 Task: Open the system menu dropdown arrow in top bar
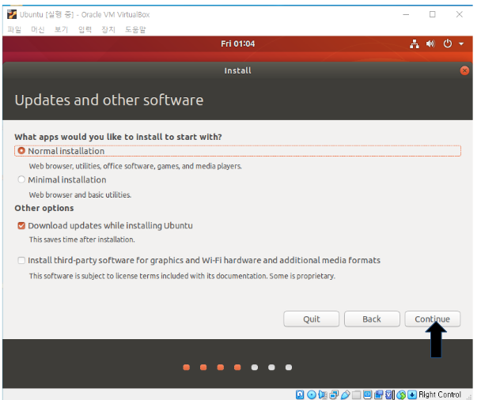pyautogui.click(x=461, y=43)
